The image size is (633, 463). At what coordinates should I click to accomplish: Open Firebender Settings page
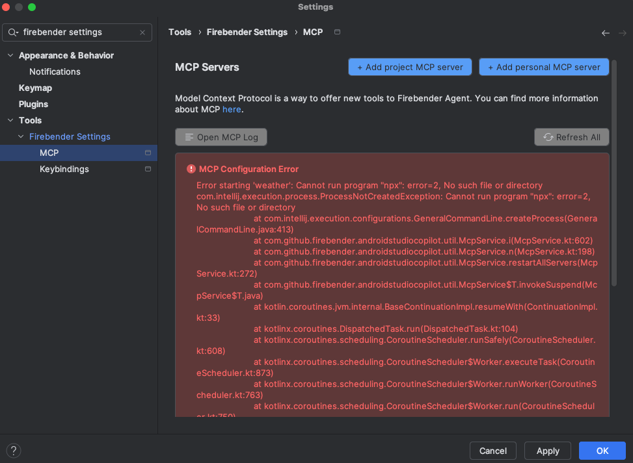[70, 136]
